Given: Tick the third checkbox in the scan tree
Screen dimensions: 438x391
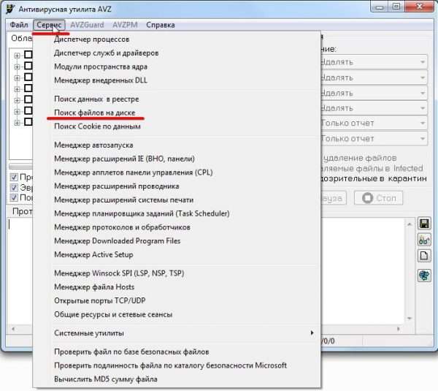Looking at the screenshot, I should 28,77.
